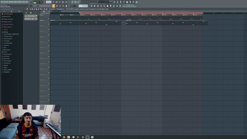Expand the Recent files browser folder
This screenshot has height=139, width=247.
[7, 17]
